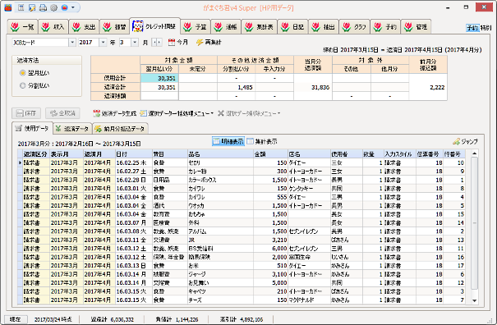Click the 再集計 lightning recalculate icon
The height and width of the screenshot is (325, 497).
[x=200, y=42]
